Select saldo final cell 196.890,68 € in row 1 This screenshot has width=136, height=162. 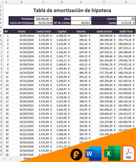(126, 36)
